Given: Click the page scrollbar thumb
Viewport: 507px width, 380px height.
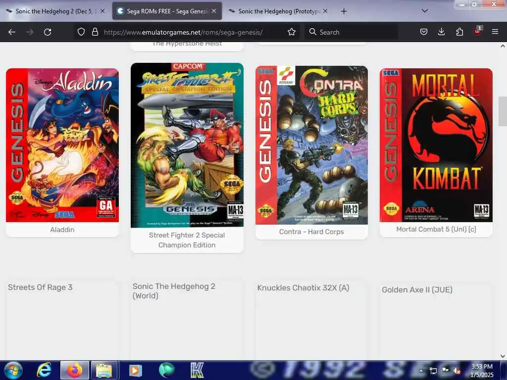Looking at the screenshot, I should (503, 111).
